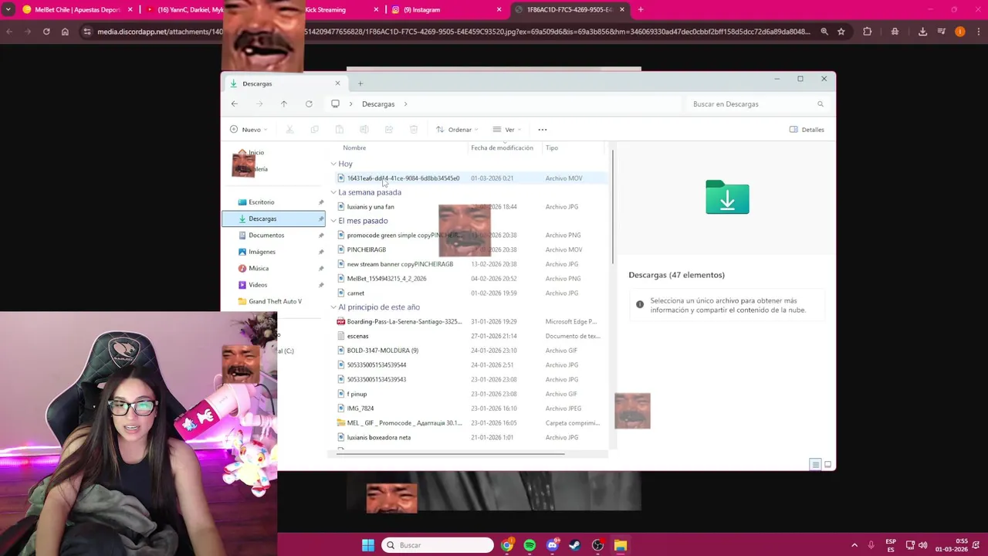988x556 pixels.
Task: Collapse Al principio de este año group
Action: 333,307
